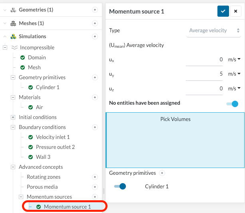Add a new rotating zone
Image resolution: width=245 pixels, height=213 pixels.
coord(95,177)
